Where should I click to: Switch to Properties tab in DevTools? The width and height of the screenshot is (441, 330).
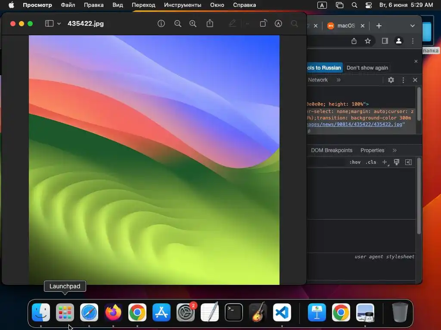[372, 150]
